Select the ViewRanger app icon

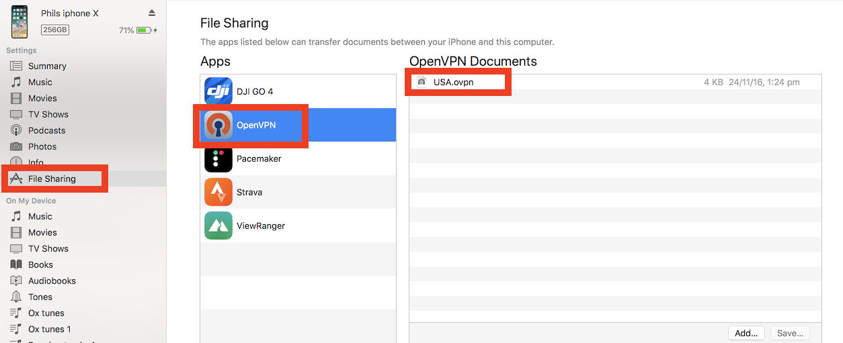click(218, 226)
